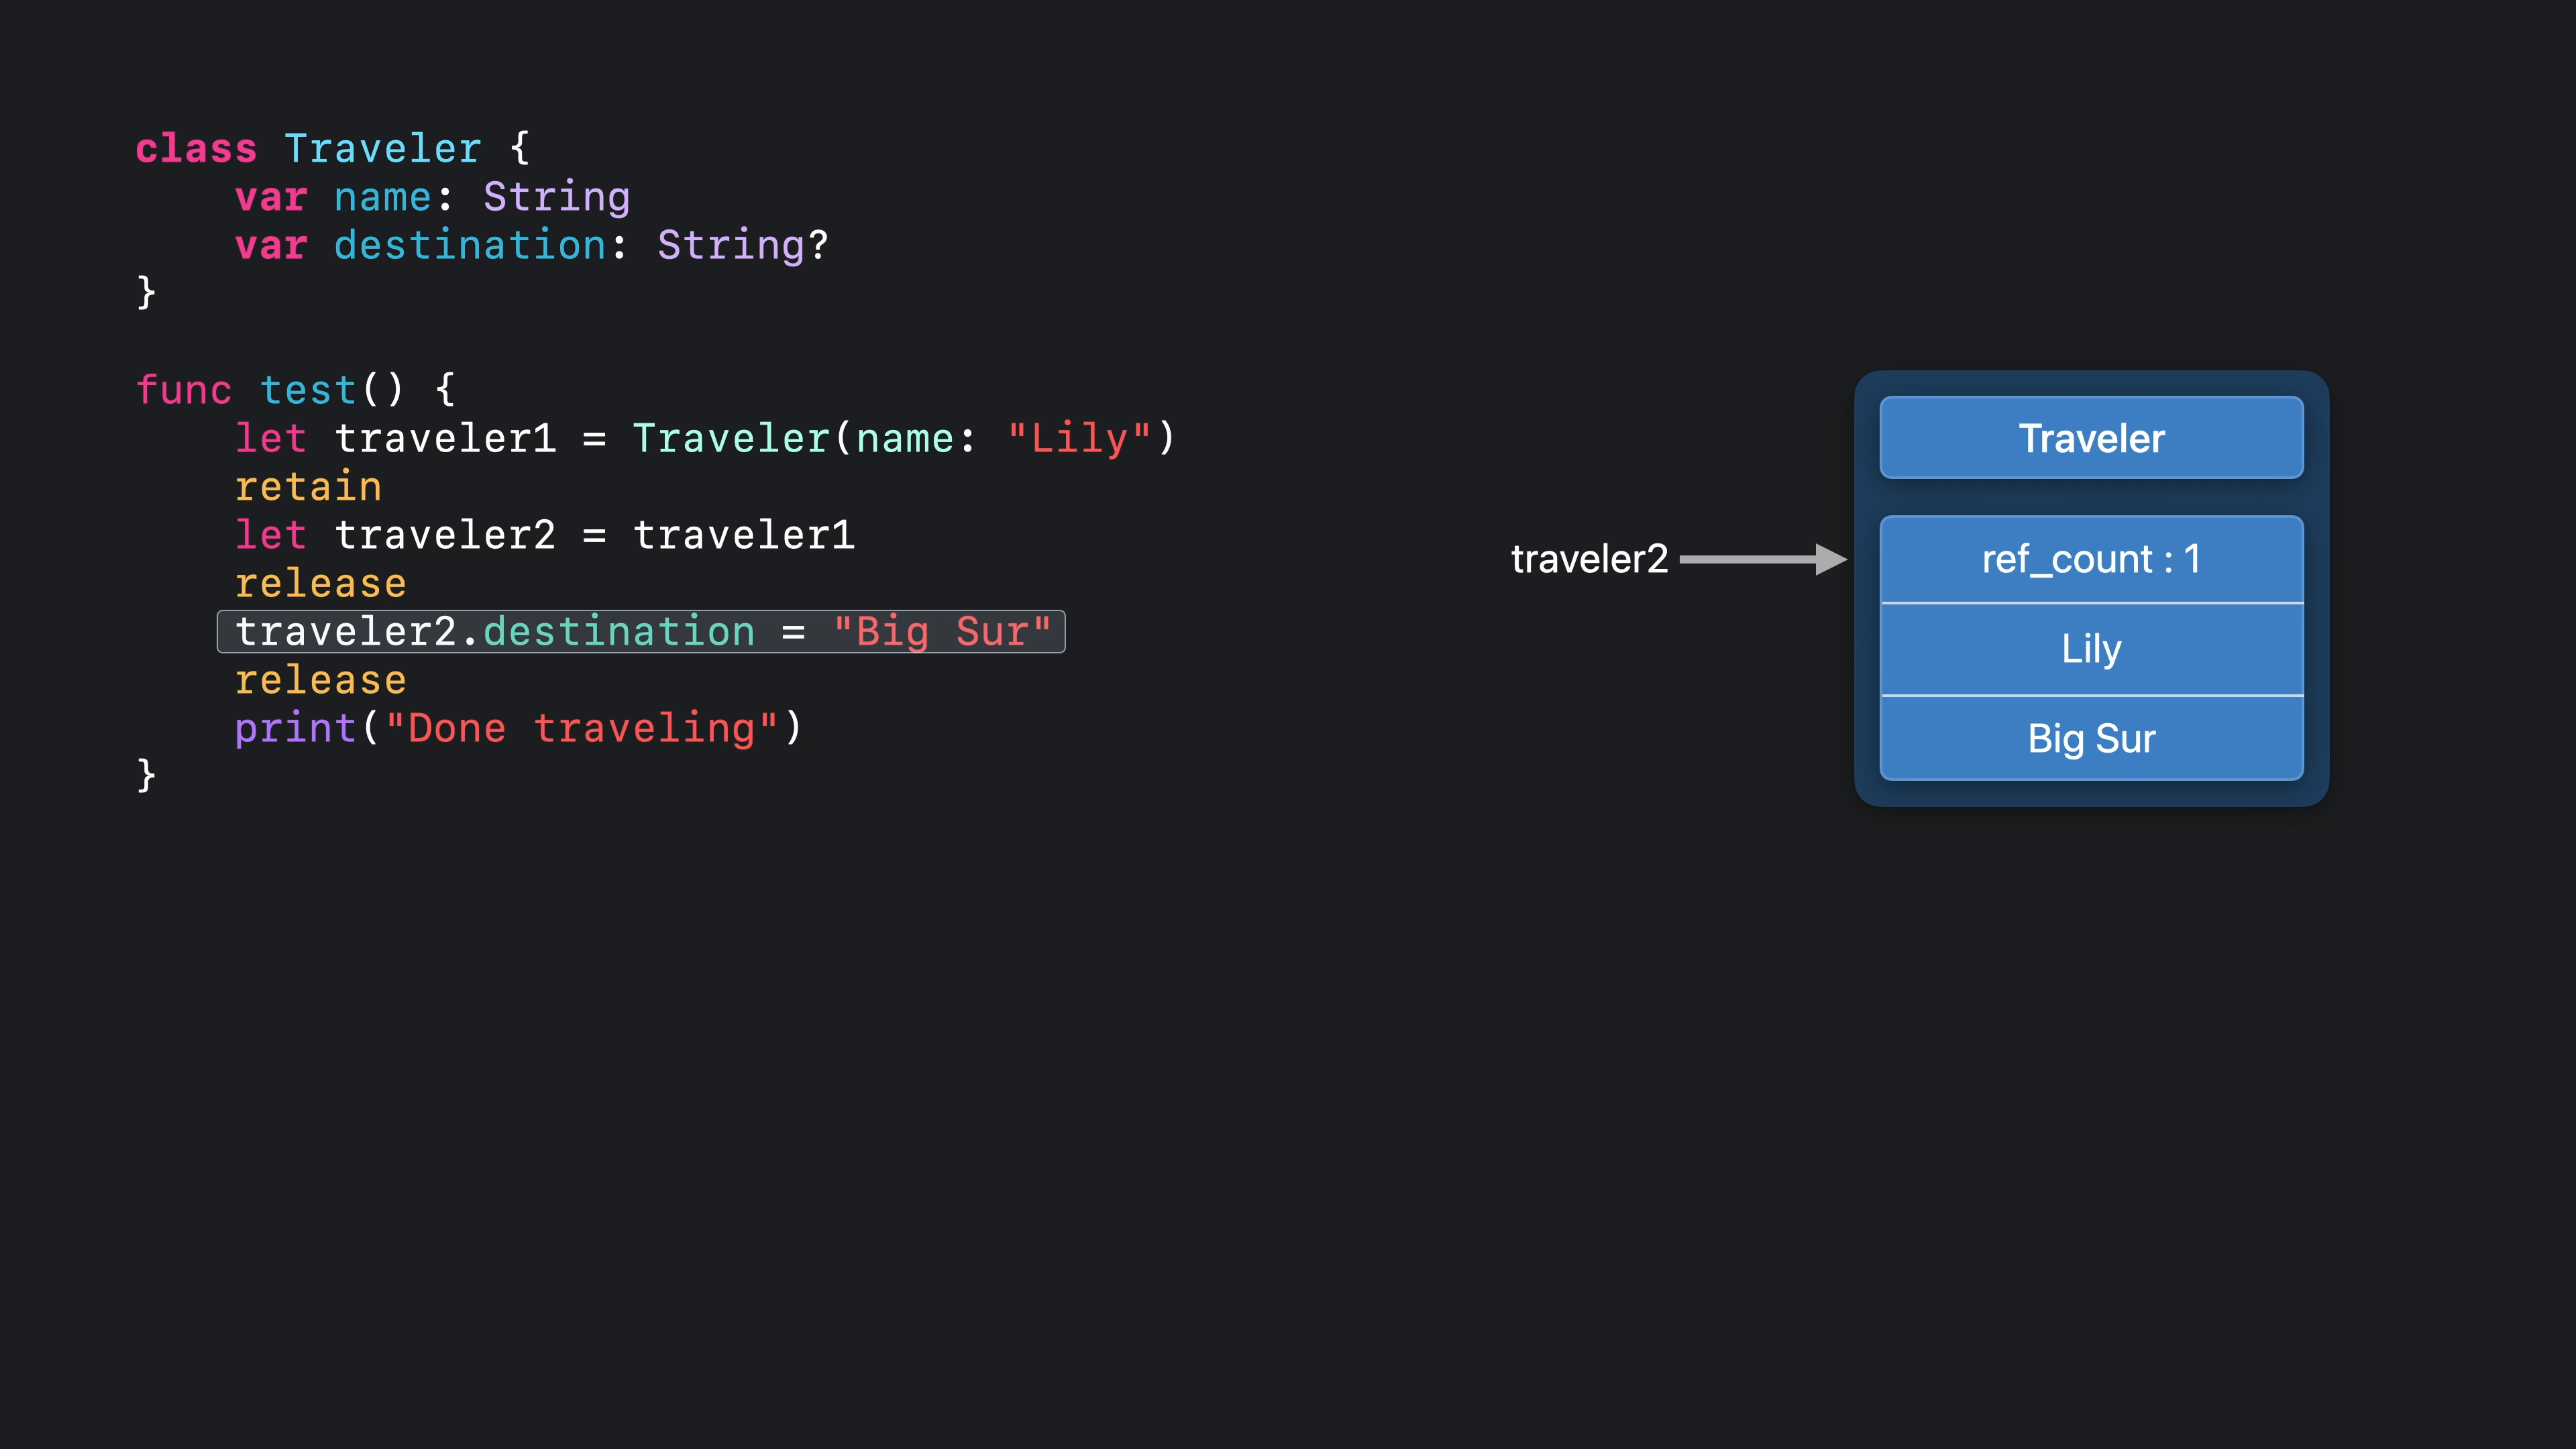Click the let traveler2 assignment line
This screenshot has height=1449, width=2576.
(544, 535)
